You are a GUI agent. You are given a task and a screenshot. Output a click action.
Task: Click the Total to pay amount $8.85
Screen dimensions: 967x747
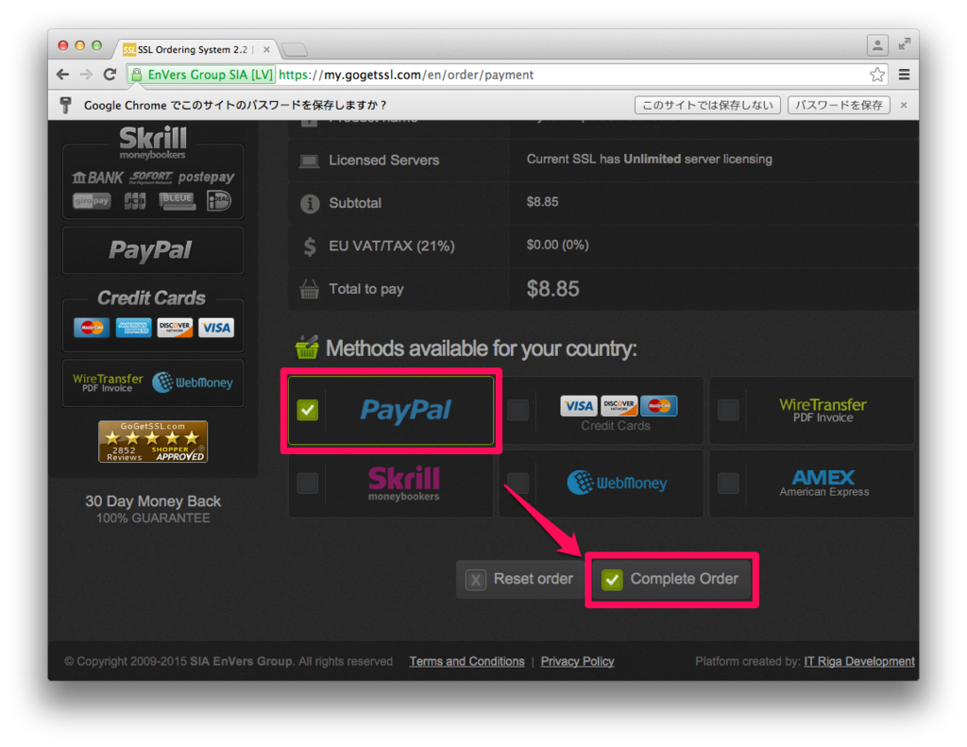pos(552,289)
